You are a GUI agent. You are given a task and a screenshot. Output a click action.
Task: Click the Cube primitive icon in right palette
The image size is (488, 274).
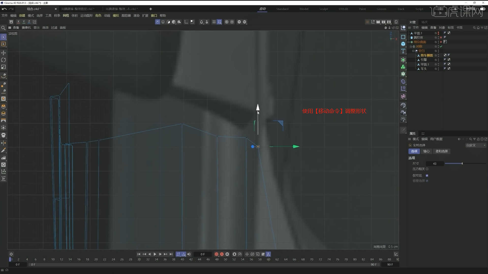click(403, 44)
